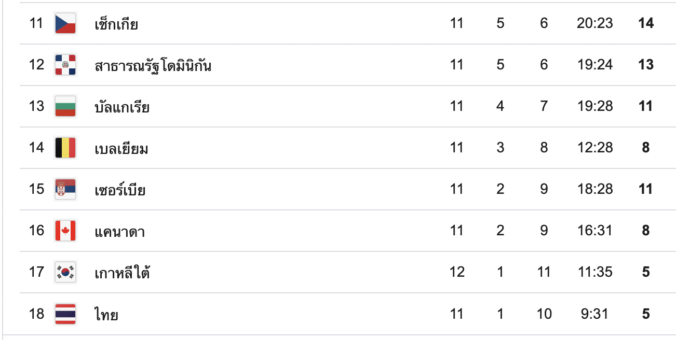Open the เช็กเกีย team link
676x340 pixels.
coord(116,24)
